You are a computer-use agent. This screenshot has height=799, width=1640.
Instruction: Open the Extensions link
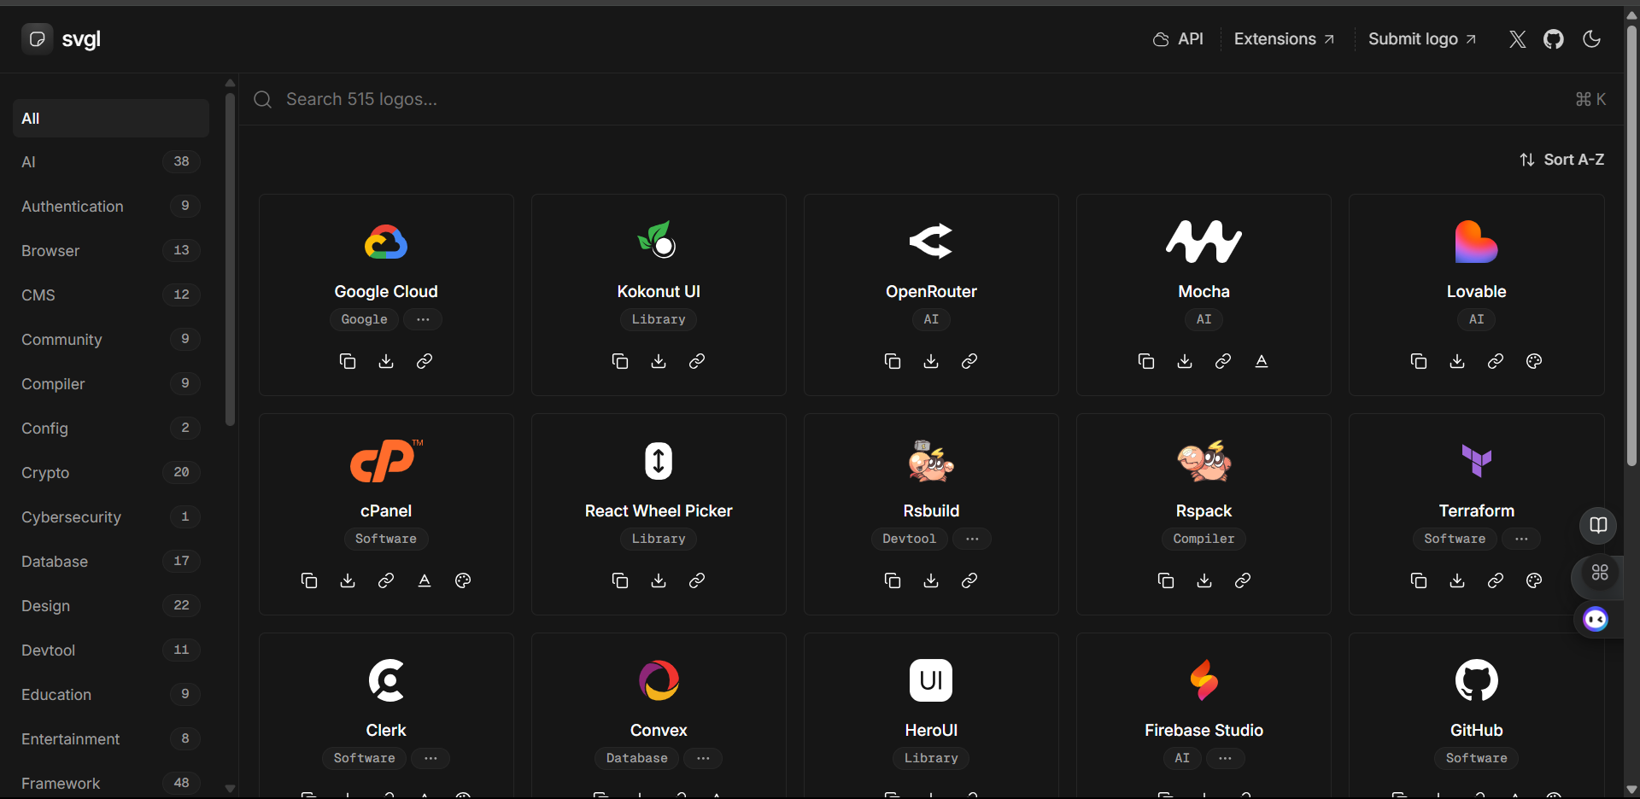[x=1284, y=39]
